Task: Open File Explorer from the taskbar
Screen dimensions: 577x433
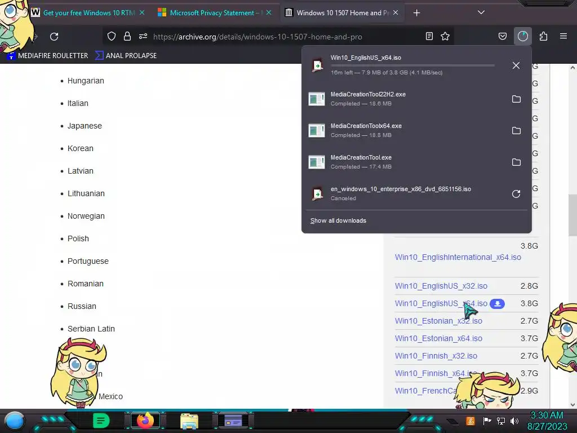Action: coord(189,421)
